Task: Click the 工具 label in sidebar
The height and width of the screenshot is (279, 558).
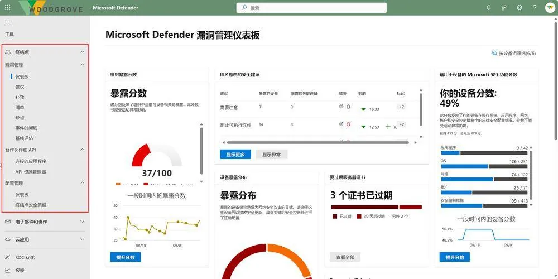Action: tap(9, 35)
